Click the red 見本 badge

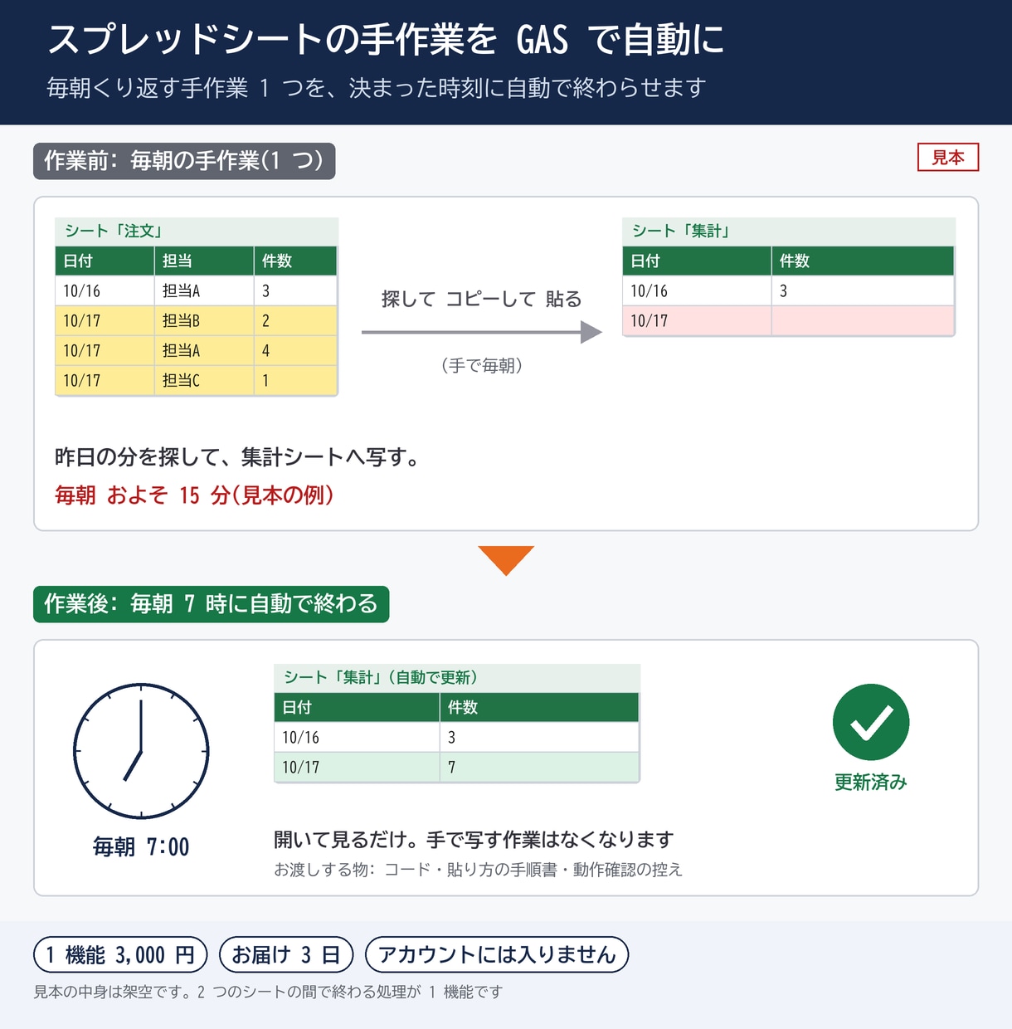948,157
